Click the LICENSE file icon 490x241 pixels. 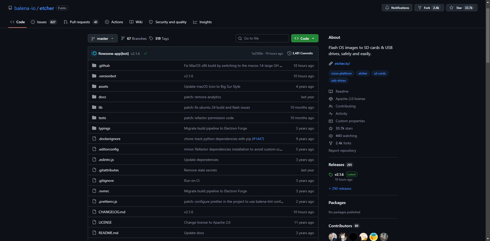[x=94, y=222]
